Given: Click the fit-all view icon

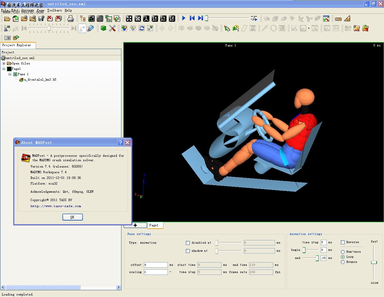Looking at the screenshot, I should coord(129,19).
